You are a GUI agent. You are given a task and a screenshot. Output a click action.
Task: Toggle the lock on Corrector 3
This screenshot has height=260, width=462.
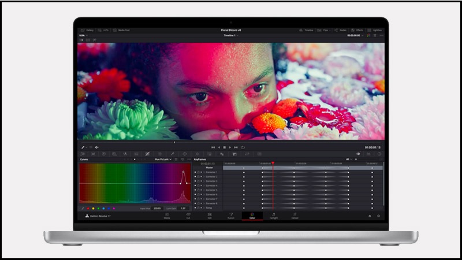click(x=198, y=181)
